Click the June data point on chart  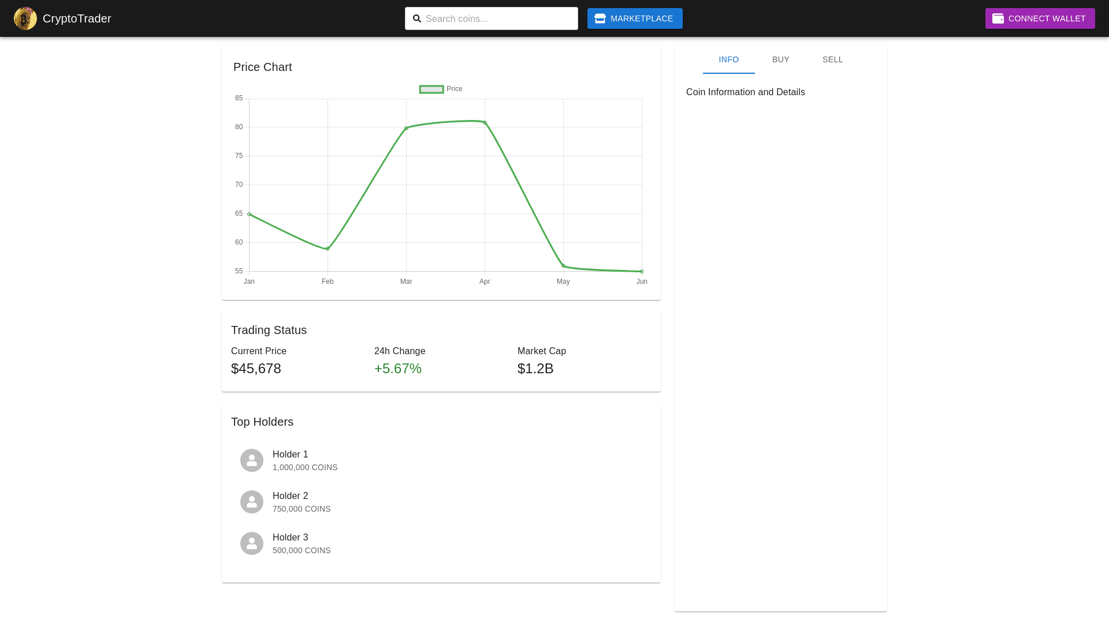642,272
